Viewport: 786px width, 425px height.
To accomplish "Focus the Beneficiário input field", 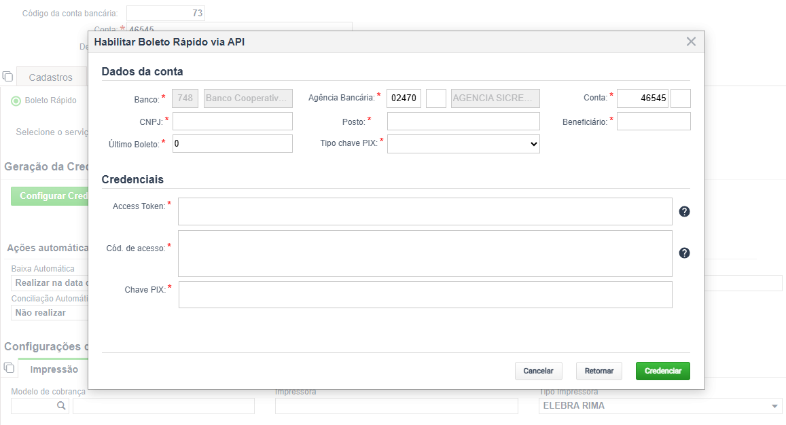I will tap(654, 122).
